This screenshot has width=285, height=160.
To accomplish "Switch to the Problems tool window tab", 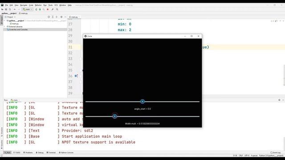I will tap(28, 152).
